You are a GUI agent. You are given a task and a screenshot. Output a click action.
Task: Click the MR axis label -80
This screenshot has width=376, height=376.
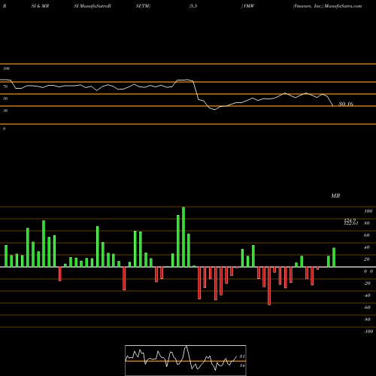367,320
